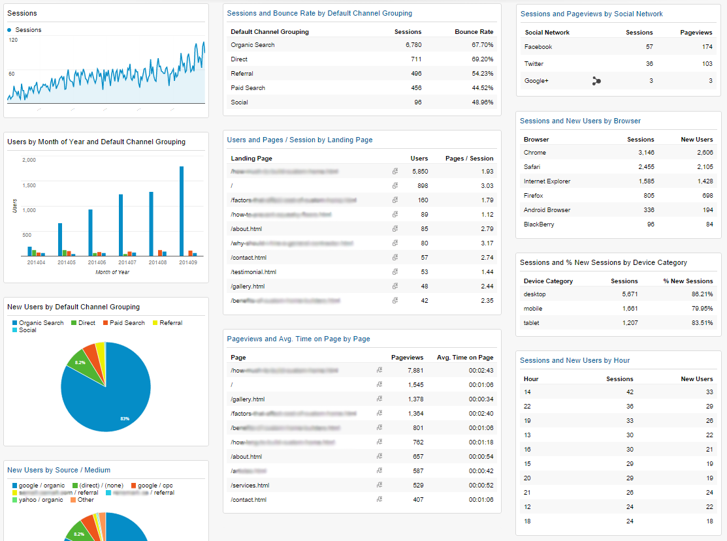Click the New Users by Source / Medium title
The image size is (727, 541).
click(59, 470)
